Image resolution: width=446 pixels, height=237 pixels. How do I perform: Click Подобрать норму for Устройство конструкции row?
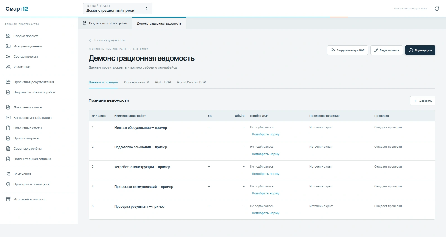pos(265,174)
